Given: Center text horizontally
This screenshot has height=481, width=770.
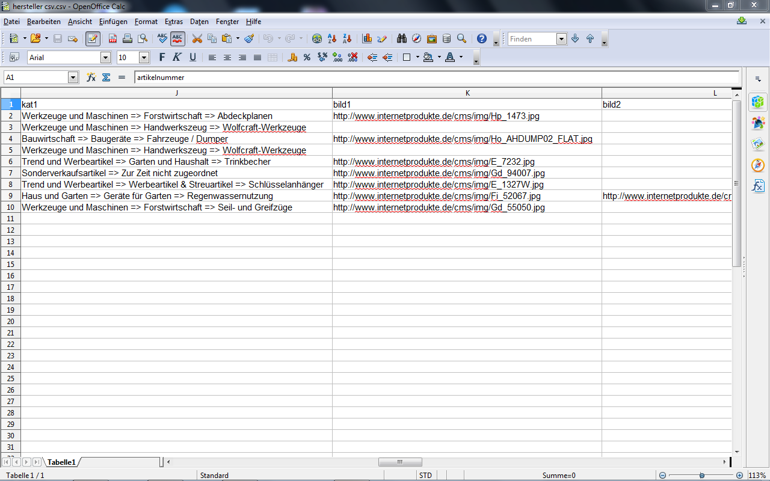Looking at the screenshot, I should coord(227,57).
